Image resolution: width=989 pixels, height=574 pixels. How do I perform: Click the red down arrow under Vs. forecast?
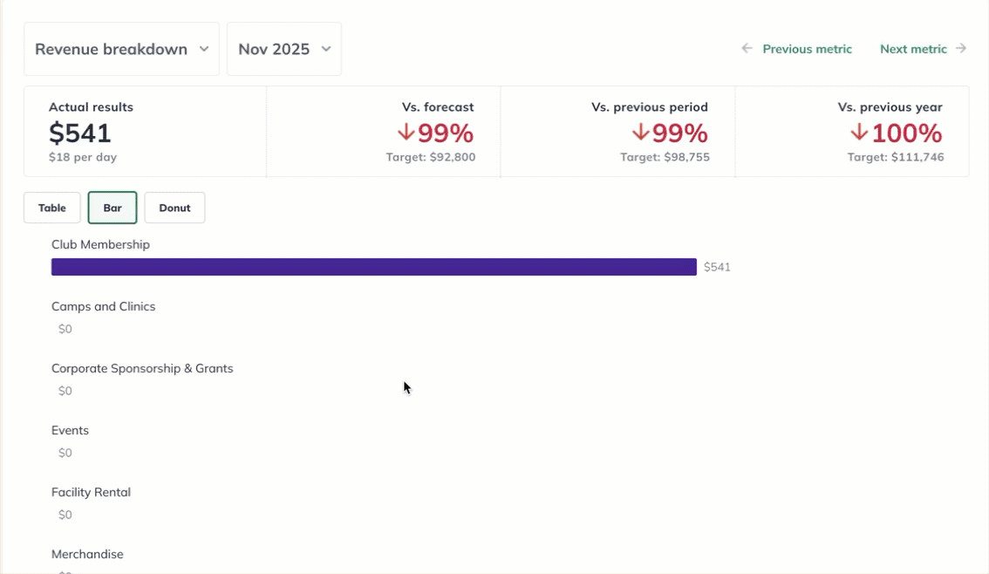(406, 133)
